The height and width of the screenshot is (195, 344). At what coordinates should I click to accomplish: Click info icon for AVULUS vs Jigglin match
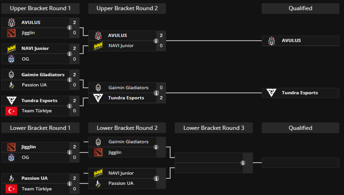pos(69,27)
